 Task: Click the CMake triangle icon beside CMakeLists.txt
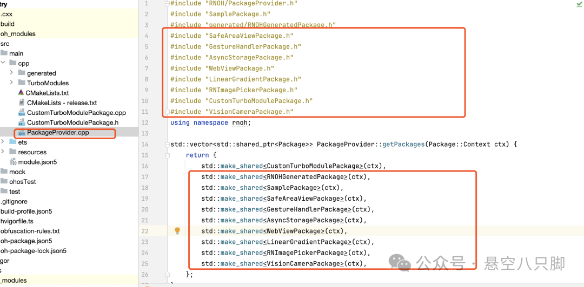[x=21, y=93]
